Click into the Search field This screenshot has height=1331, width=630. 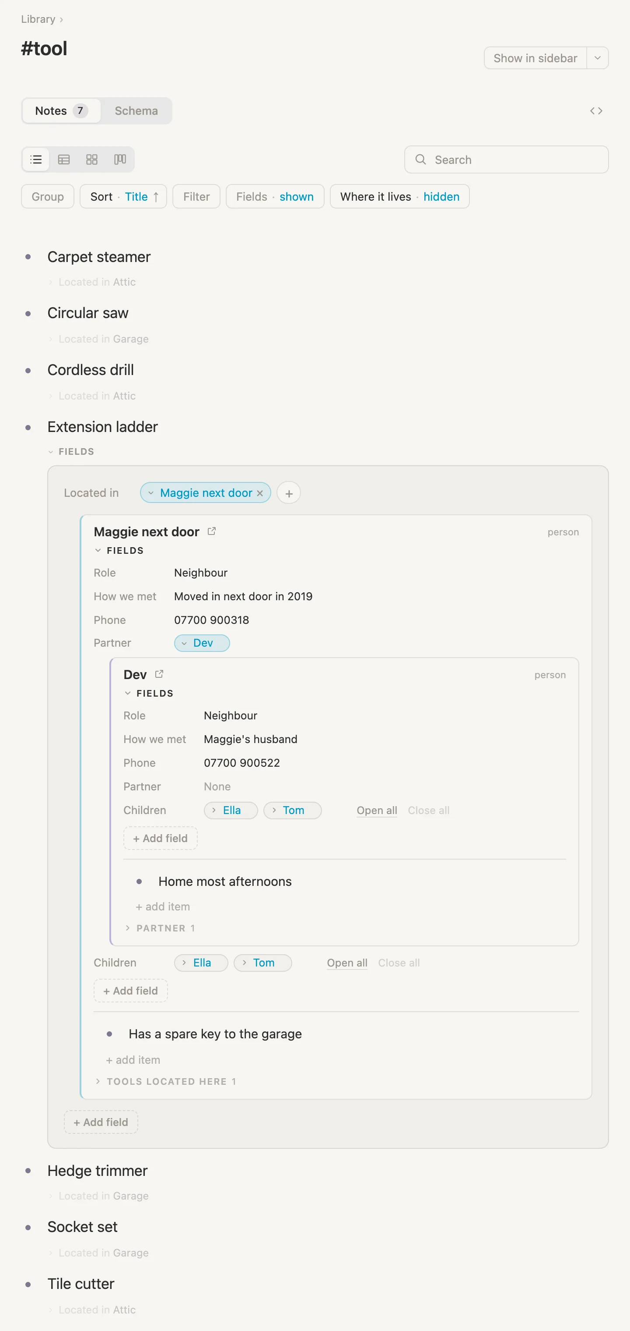click(x=506, y=159)
